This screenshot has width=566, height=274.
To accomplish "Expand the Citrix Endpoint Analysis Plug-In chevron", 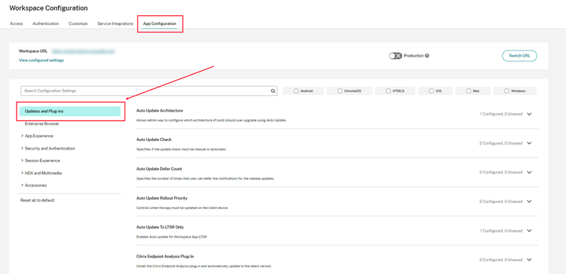I will [x=529, y=260].
